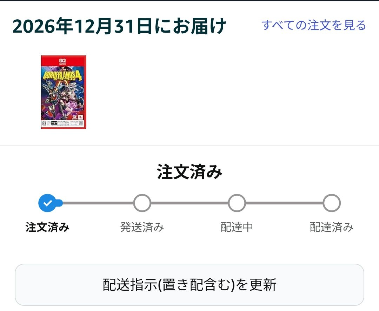
Task: Click progress line between 発送済み and 配達中
Action: coord(189,203)
